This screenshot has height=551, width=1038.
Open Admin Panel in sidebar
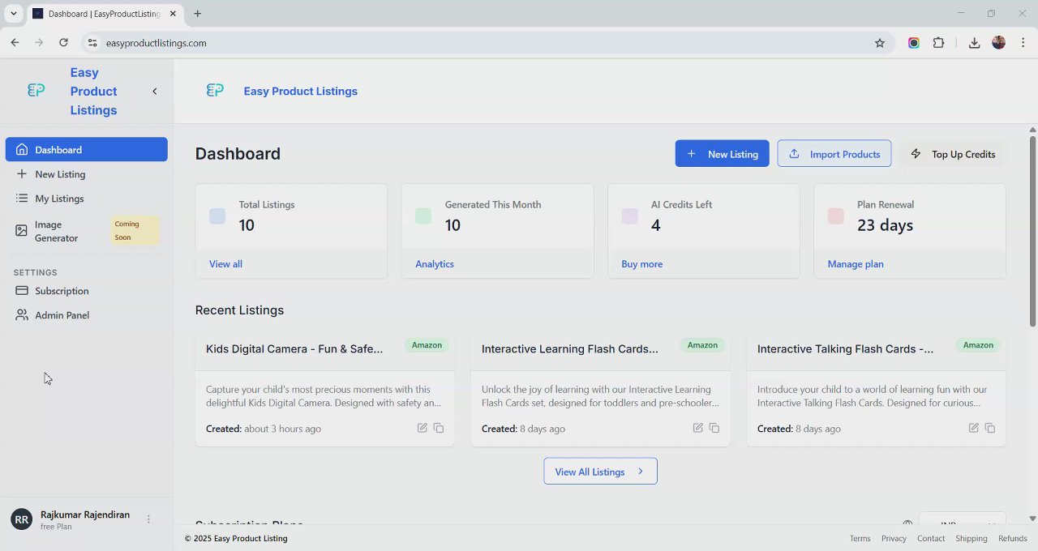62,315
